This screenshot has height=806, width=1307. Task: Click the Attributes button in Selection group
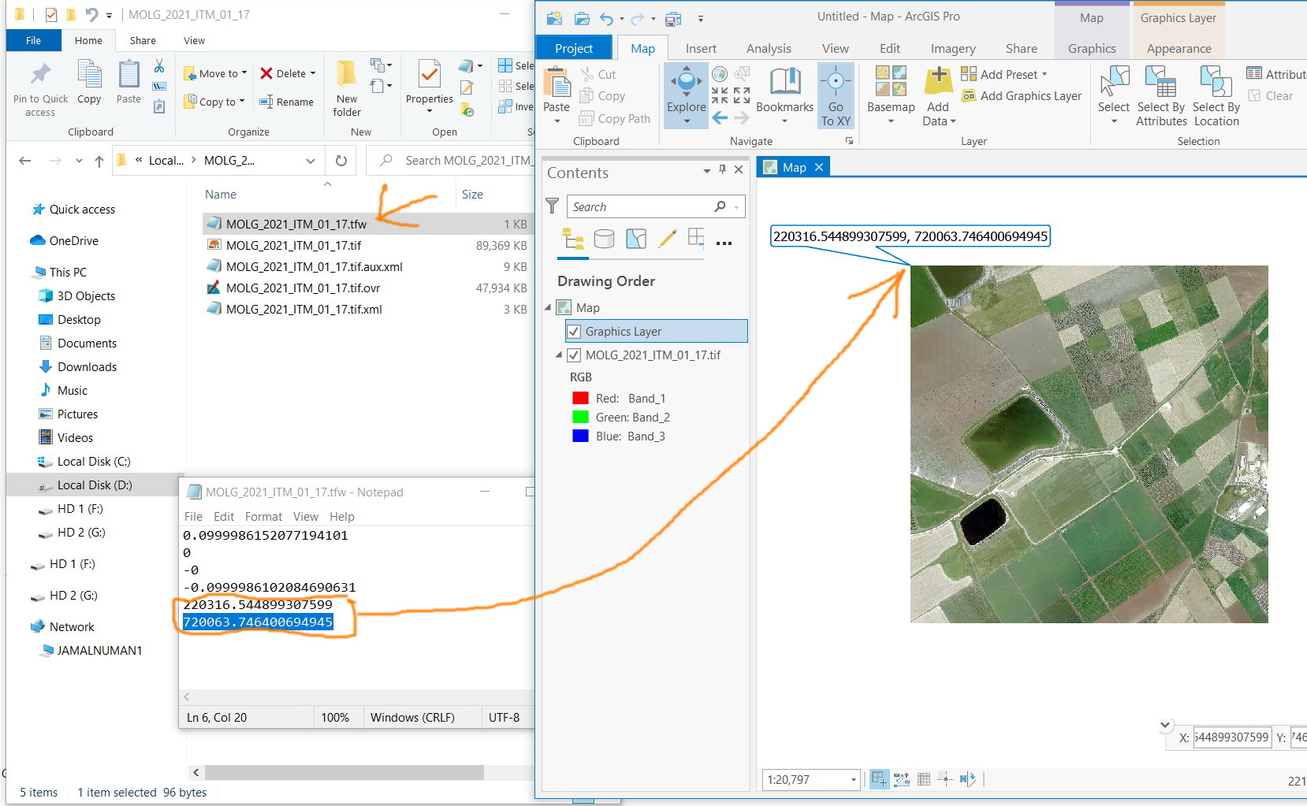tap(1275, 74)
